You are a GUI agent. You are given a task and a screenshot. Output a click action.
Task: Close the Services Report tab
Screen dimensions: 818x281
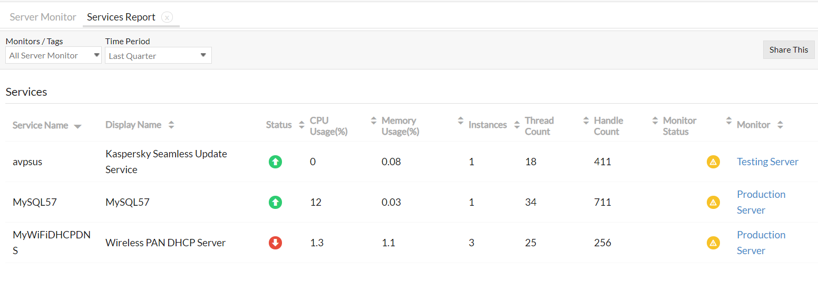coord(167,17)
